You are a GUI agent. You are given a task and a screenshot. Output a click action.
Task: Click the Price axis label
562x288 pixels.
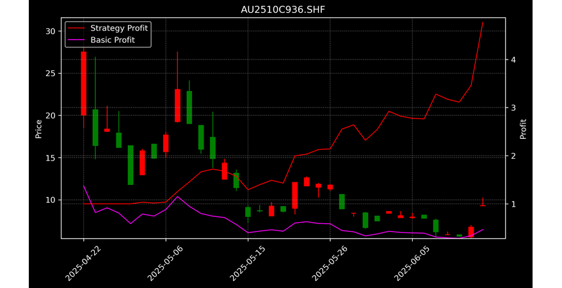38,129
